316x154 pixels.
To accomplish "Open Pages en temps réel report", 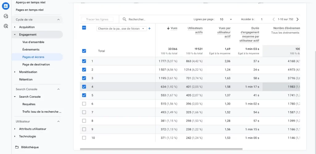I will pos(30,10).
